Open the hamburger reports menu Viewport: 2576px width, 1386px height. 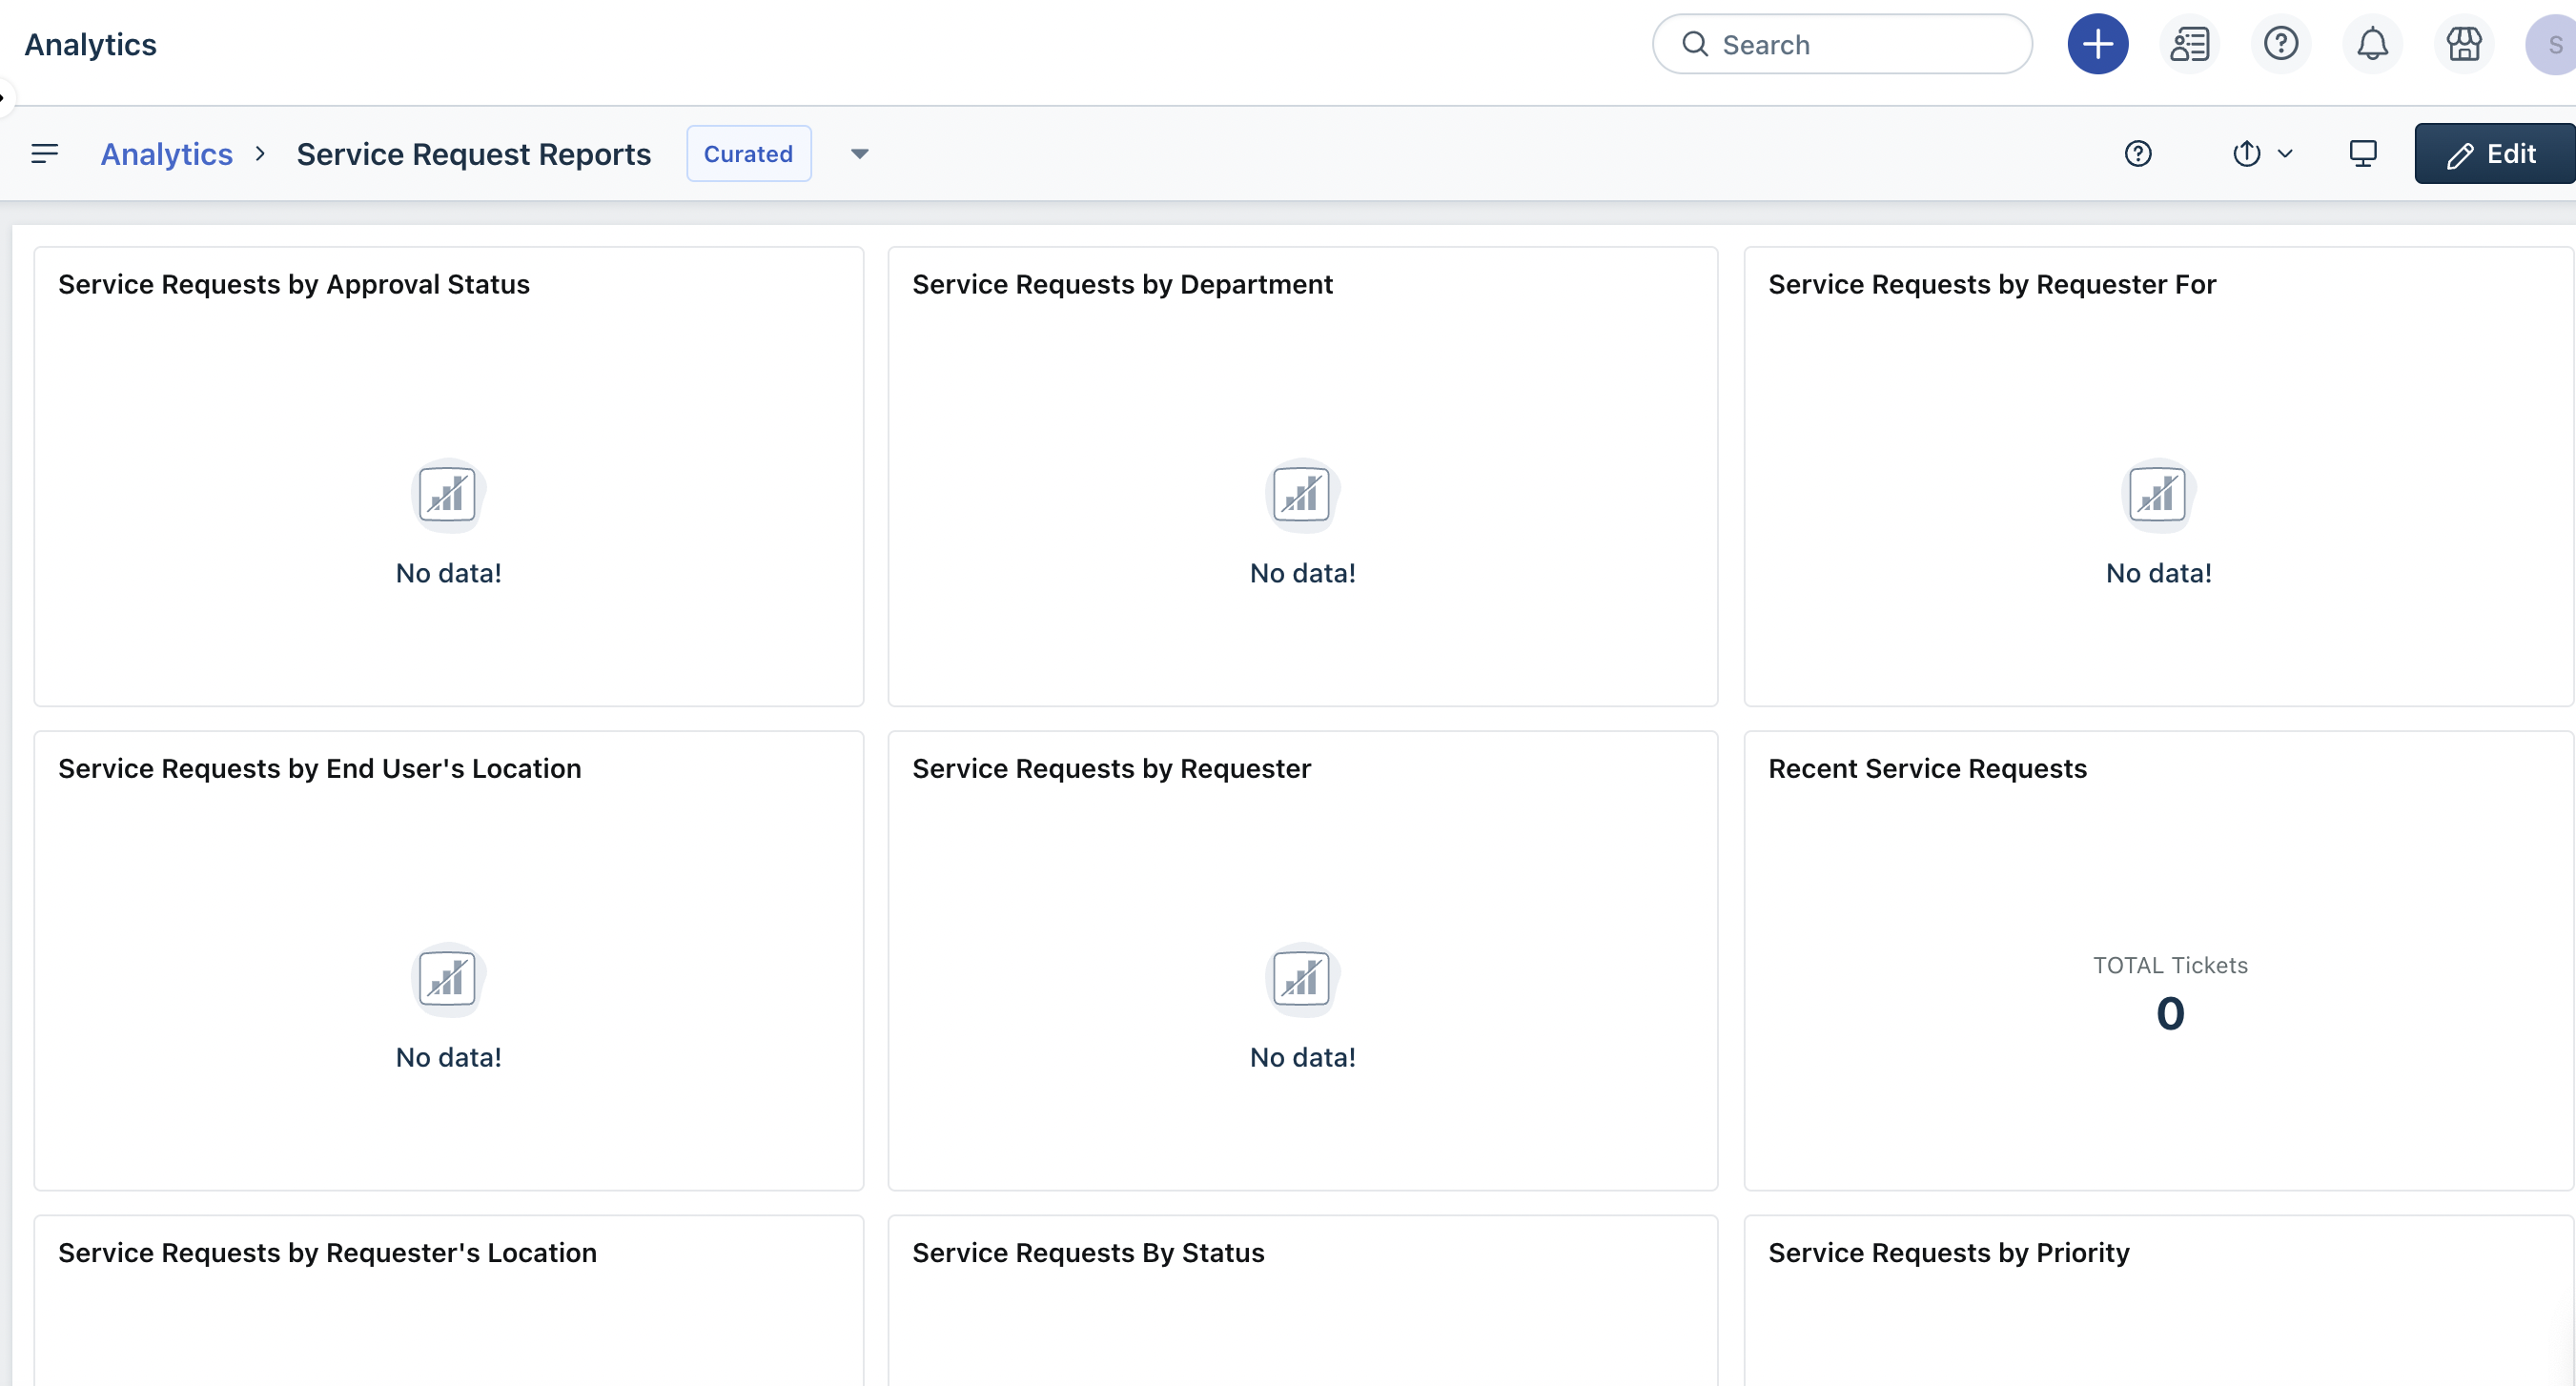44,153
